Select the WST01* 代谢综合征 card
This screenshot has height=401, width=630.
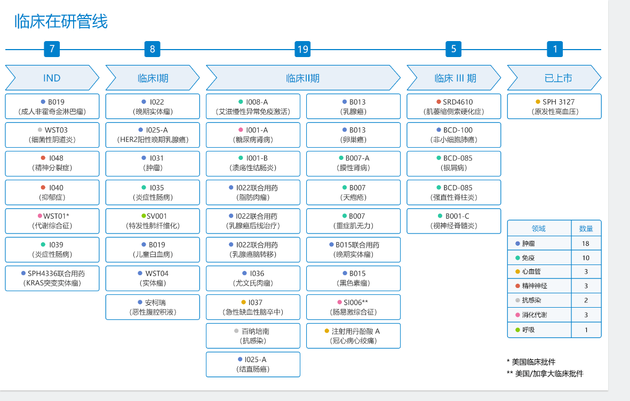(x=52, y=221)
